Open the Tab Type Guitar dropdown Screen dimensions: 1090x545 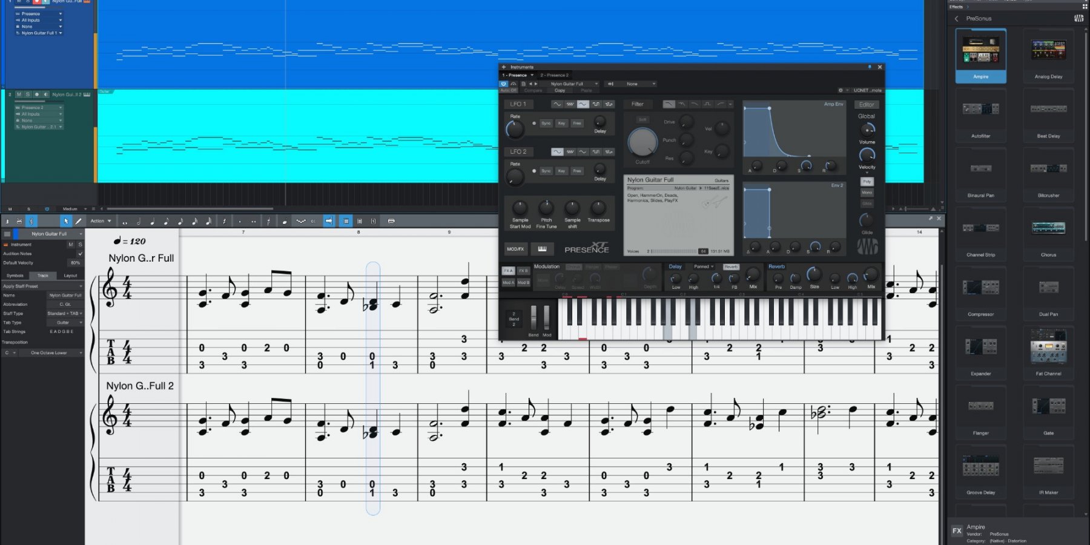click(64, 323)
